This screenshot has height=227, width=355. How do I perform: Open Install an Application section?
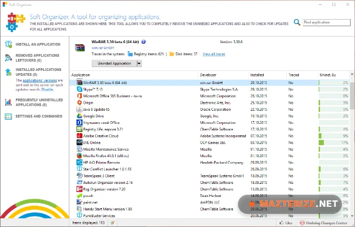38,45
